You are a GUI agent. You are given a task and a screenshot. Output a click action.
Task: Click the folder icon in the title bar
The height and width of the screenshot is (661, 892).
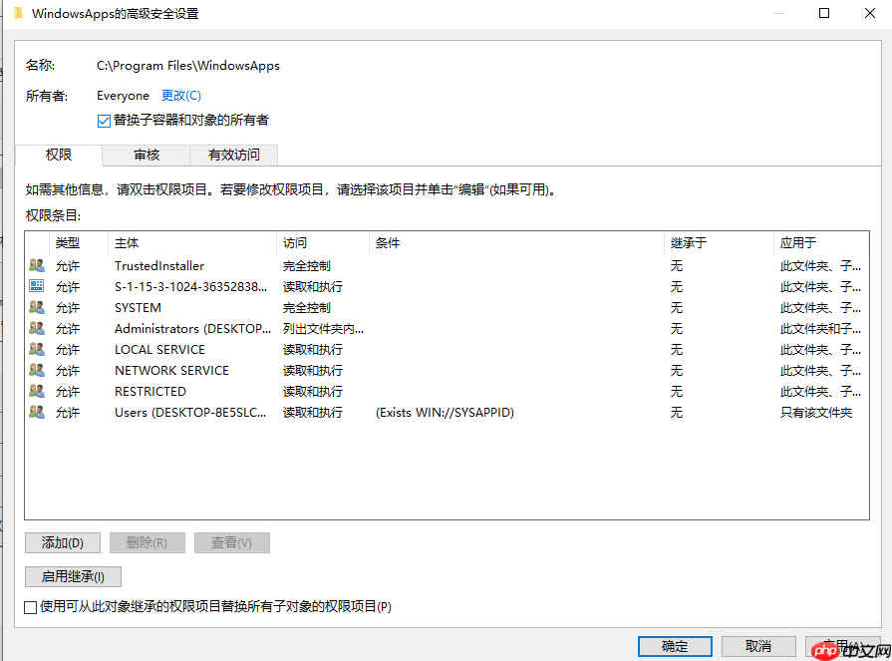pyautogui.click(x=19, y=13)
